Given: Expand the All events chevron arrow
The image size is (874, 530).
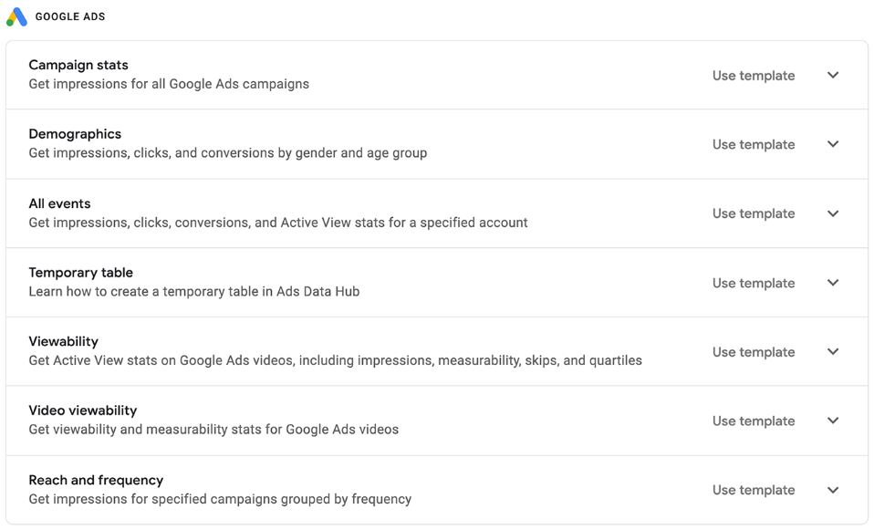Looking at the screenshot, I should (833, 213).
